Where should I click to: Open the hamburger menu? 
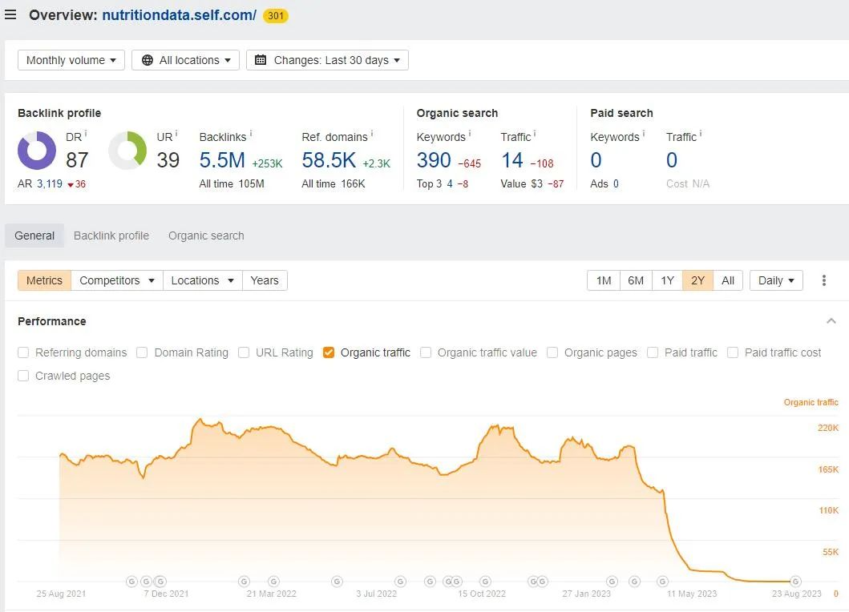click(10, 14)
